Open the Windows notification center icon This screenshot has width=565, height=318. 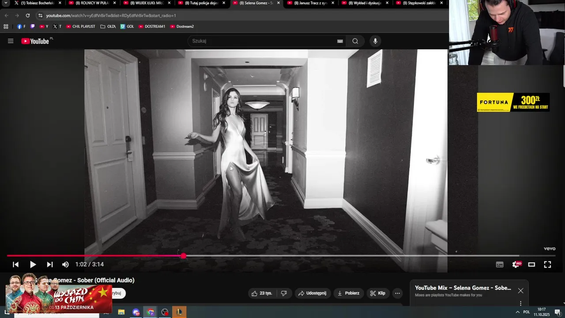[x=557, y=312]
